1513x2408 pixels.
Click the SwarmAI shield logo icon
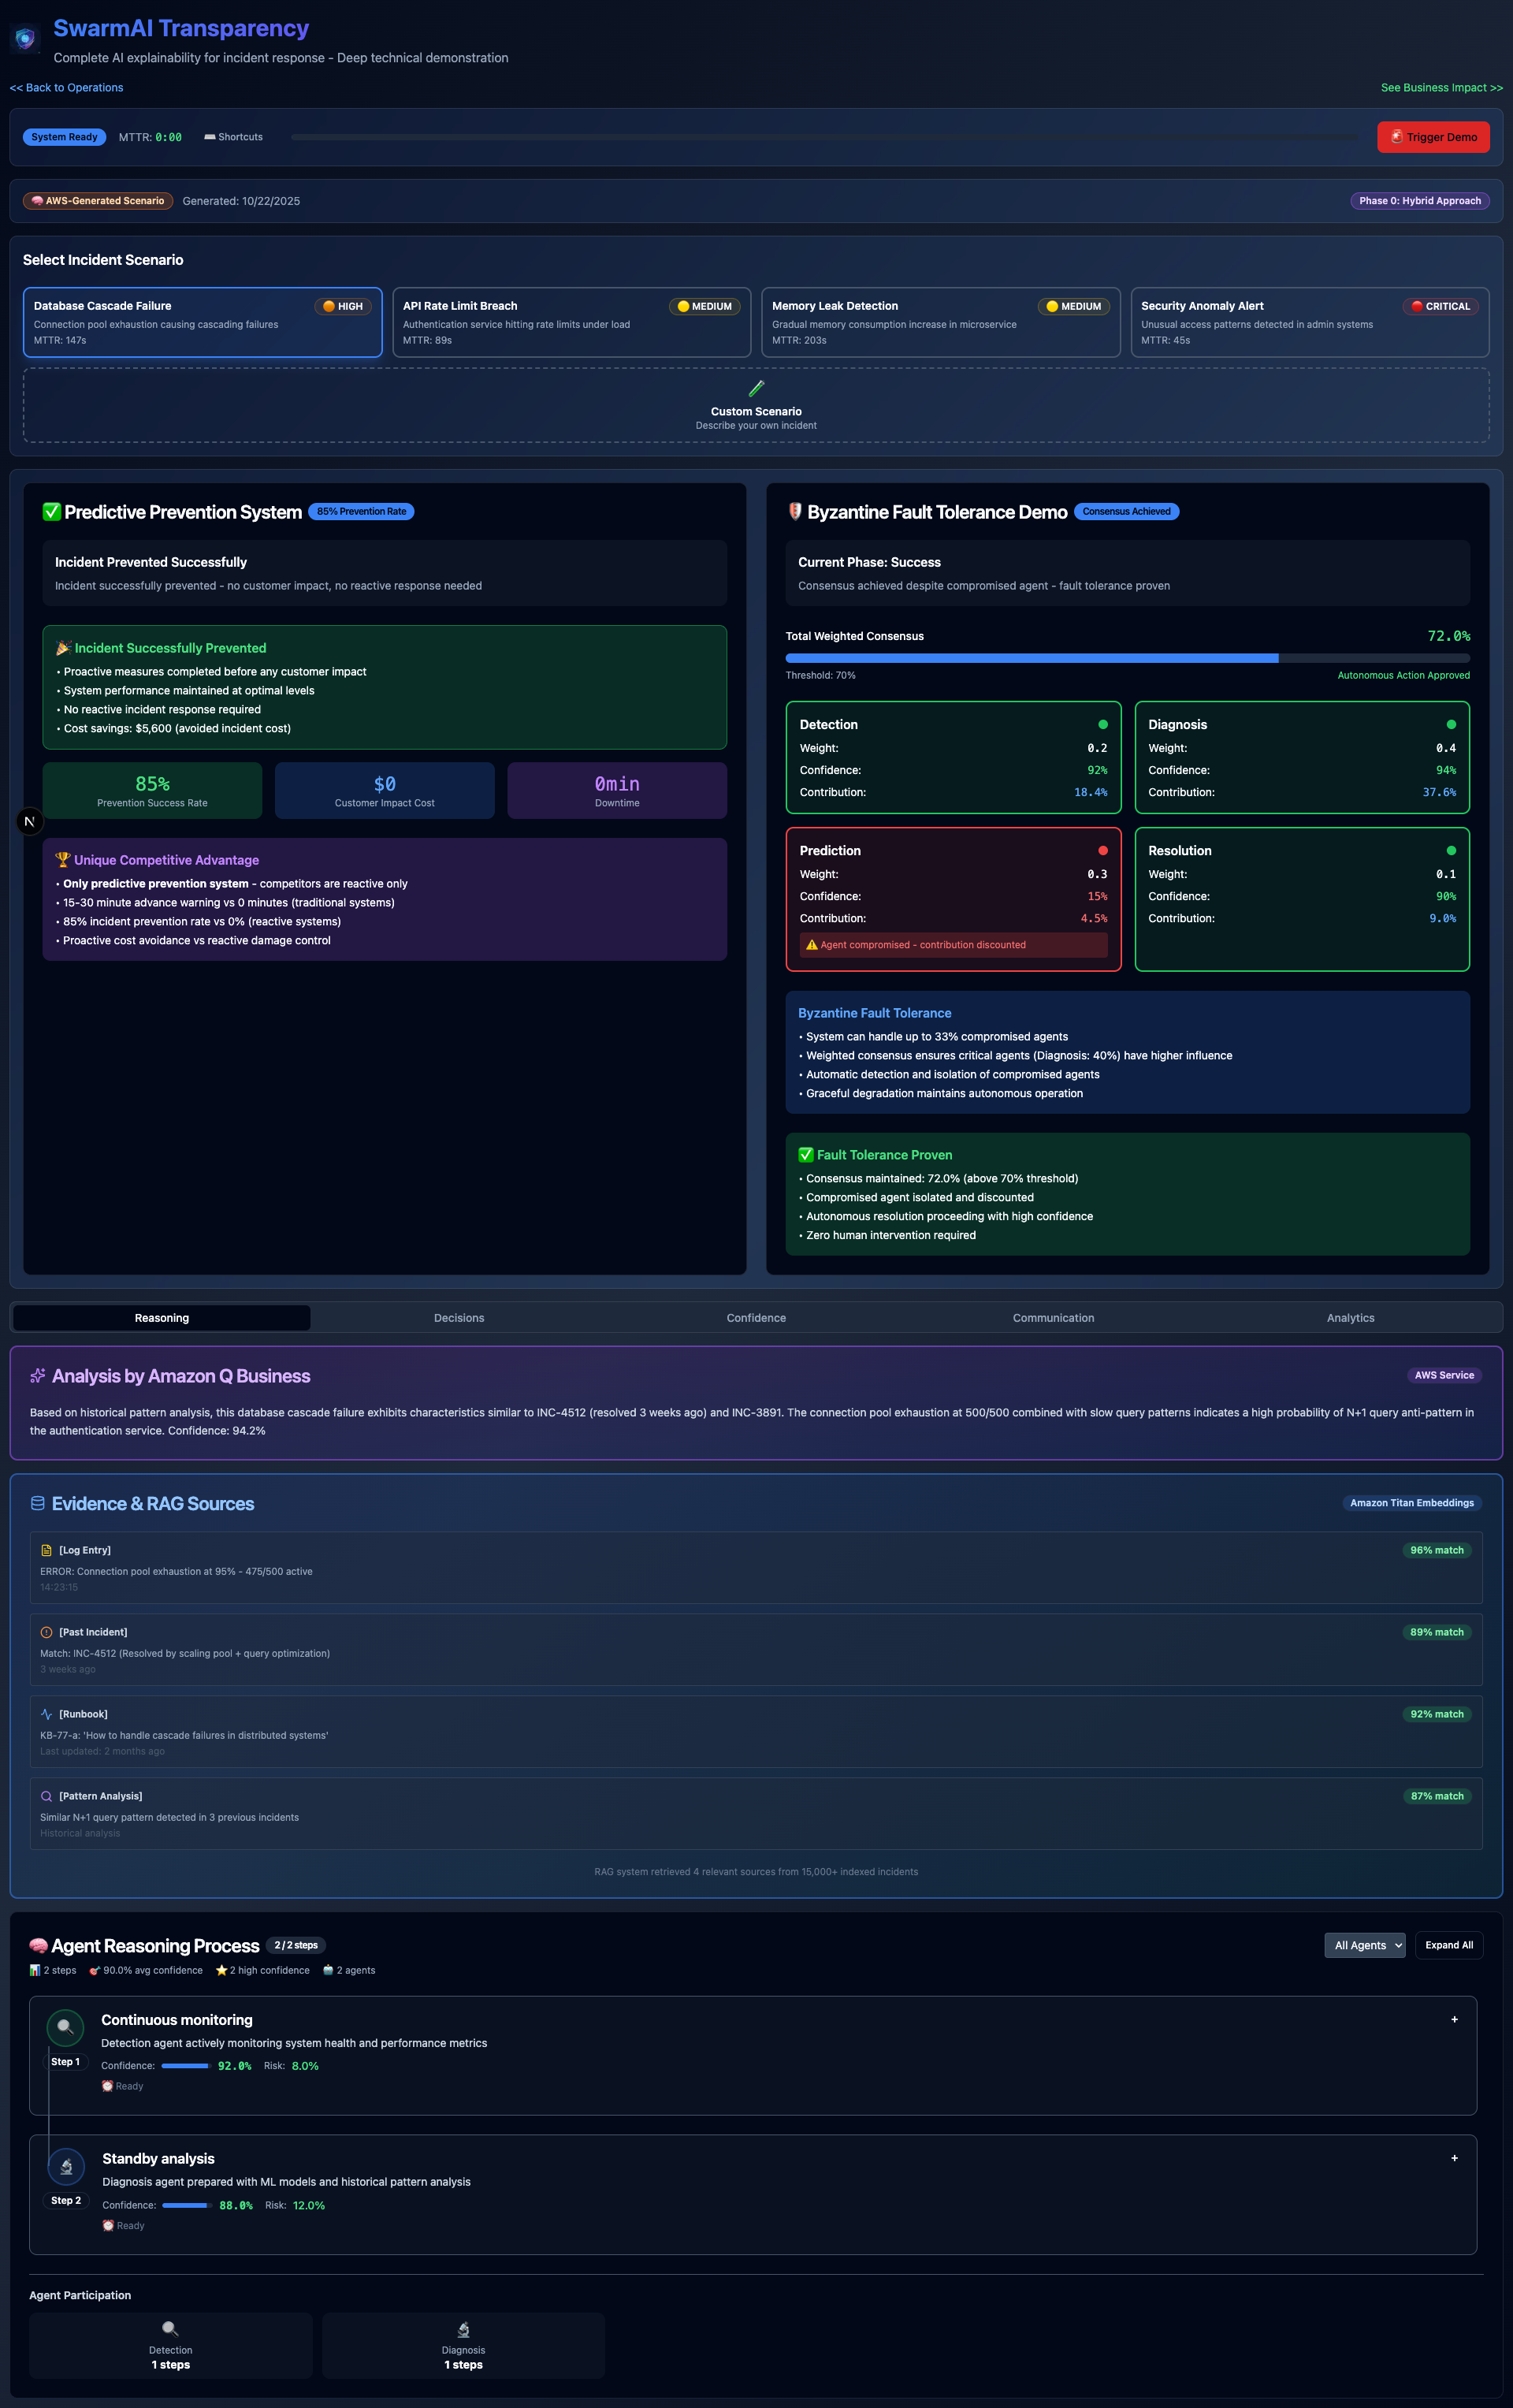pyautogui.click(x=25, y=39)
